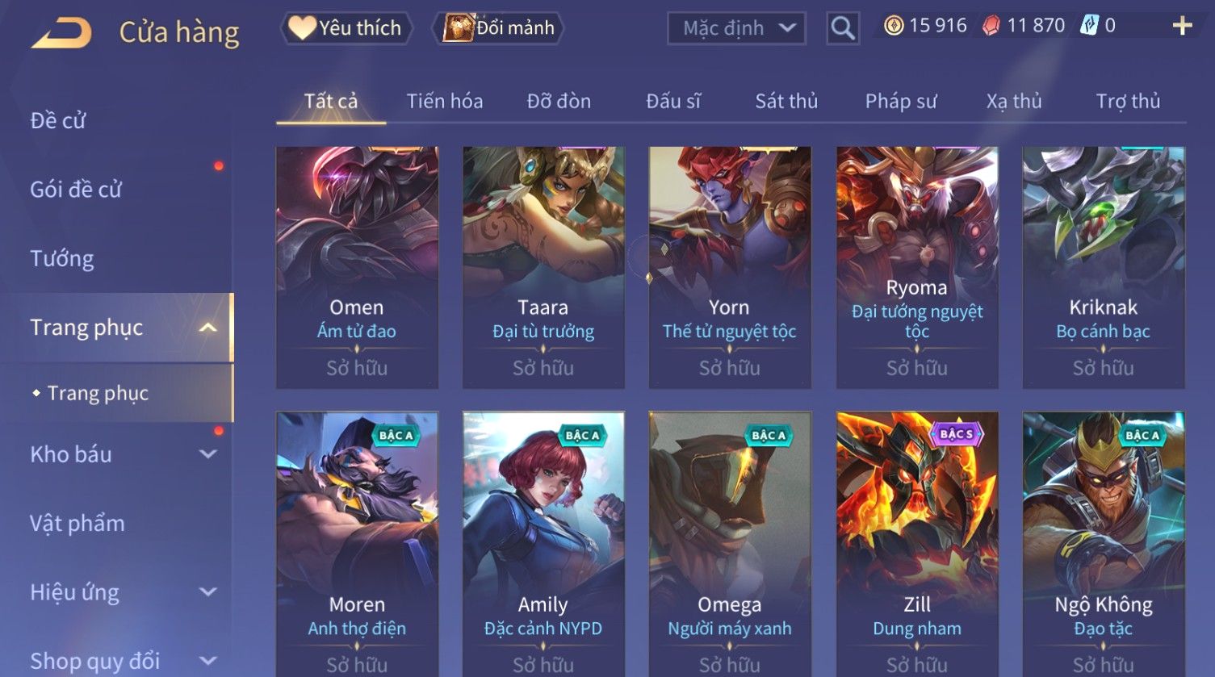This screenshot has width=1215, height=677.
Task: Go back using the golden arrow icon
Action: [62, 32]
